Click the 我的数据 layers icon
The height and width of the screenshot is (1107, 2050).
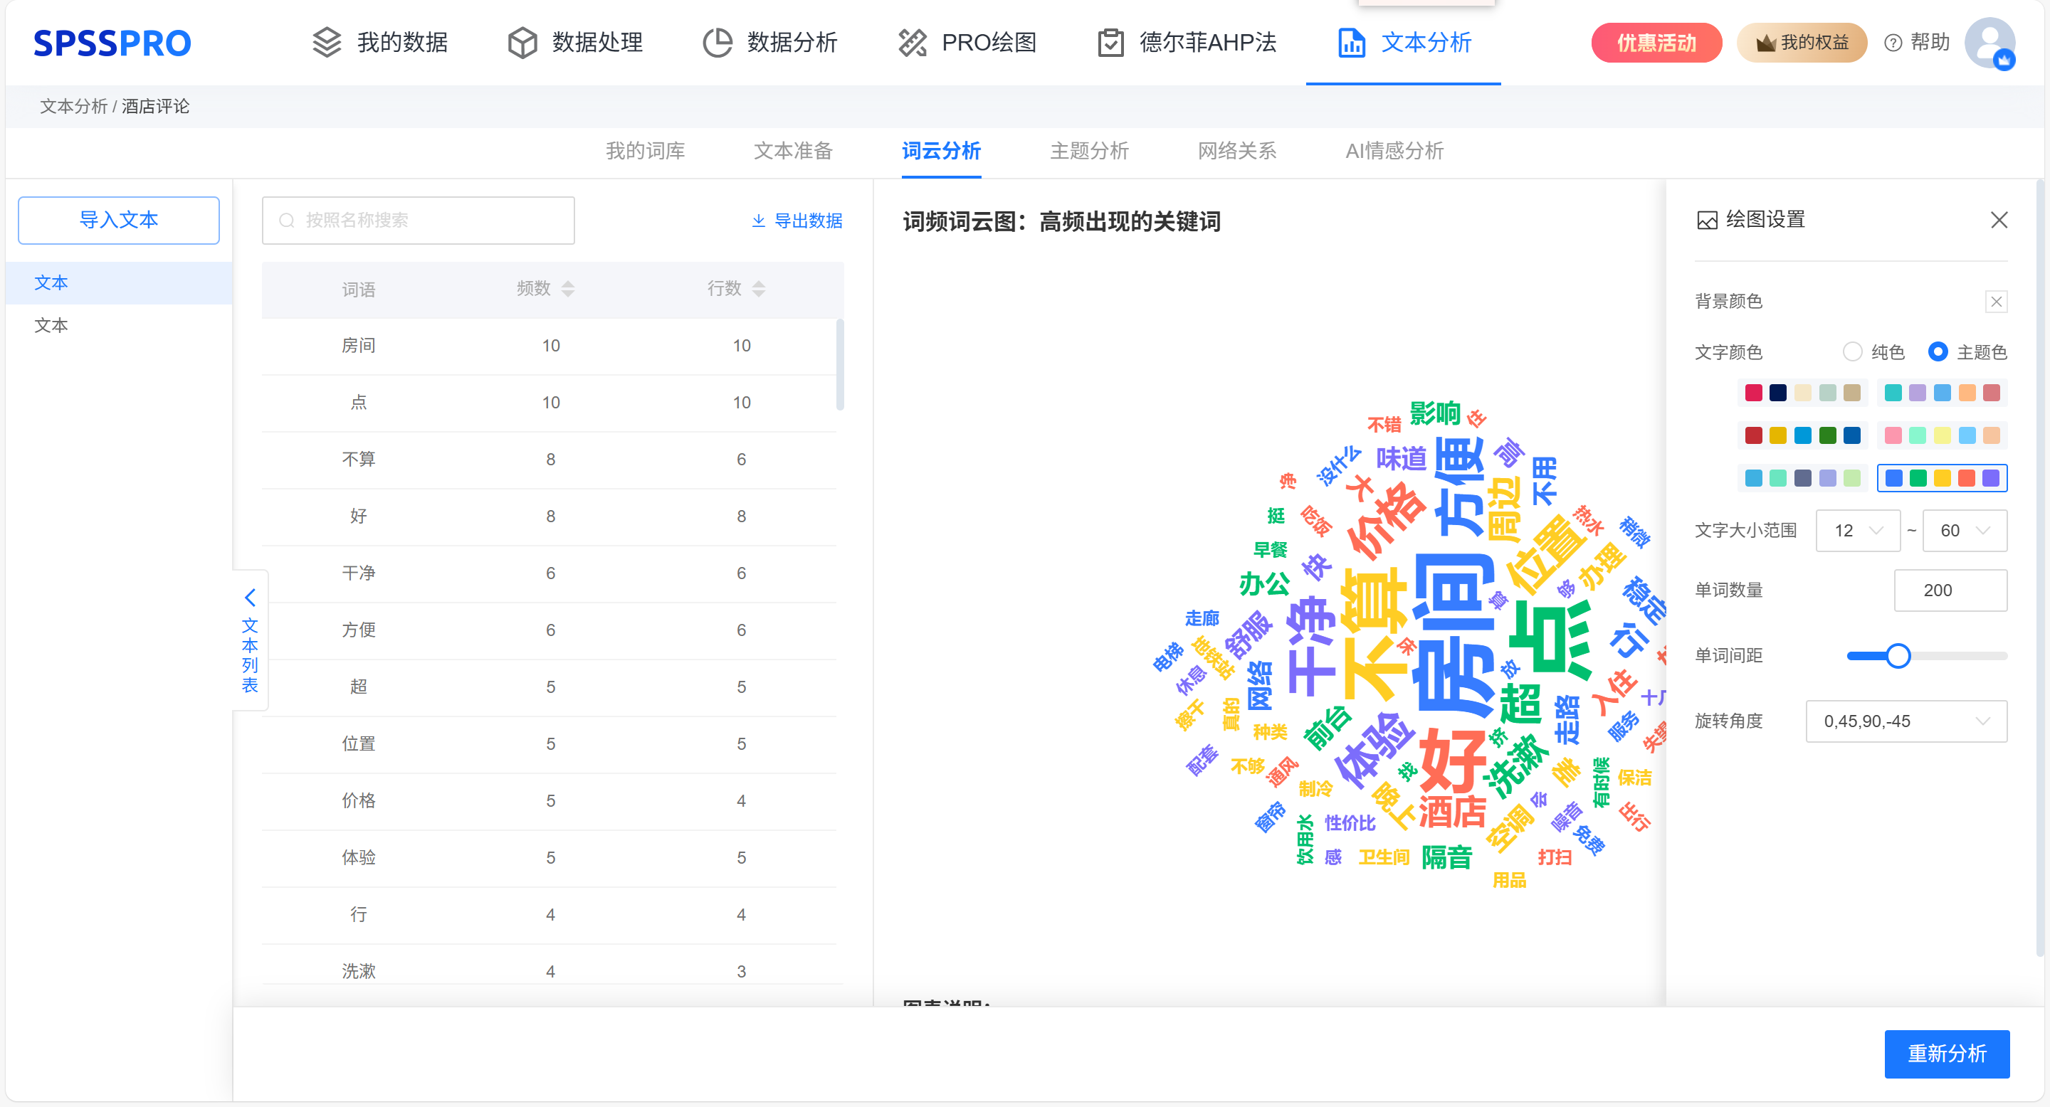(x=326, y=42)
